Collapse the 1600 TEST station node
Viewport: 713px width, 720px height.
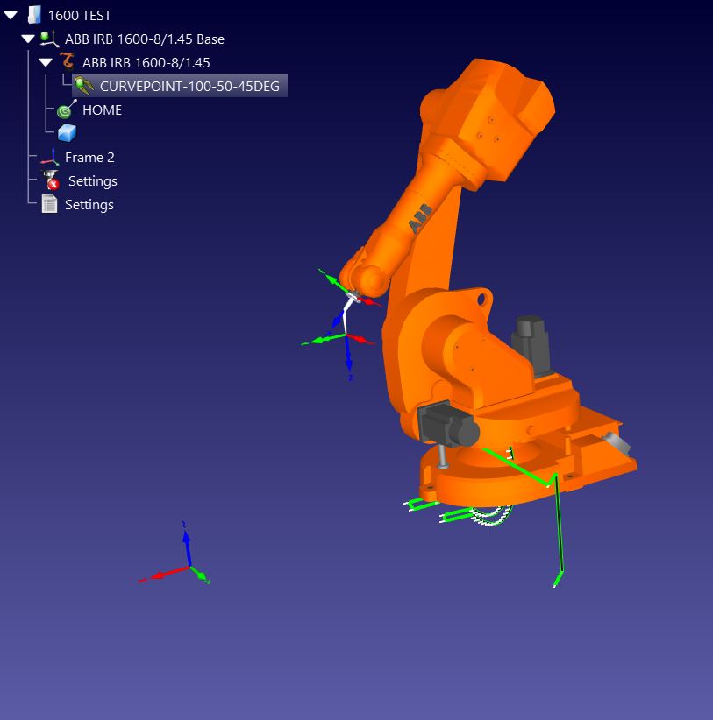coord(11,16)
